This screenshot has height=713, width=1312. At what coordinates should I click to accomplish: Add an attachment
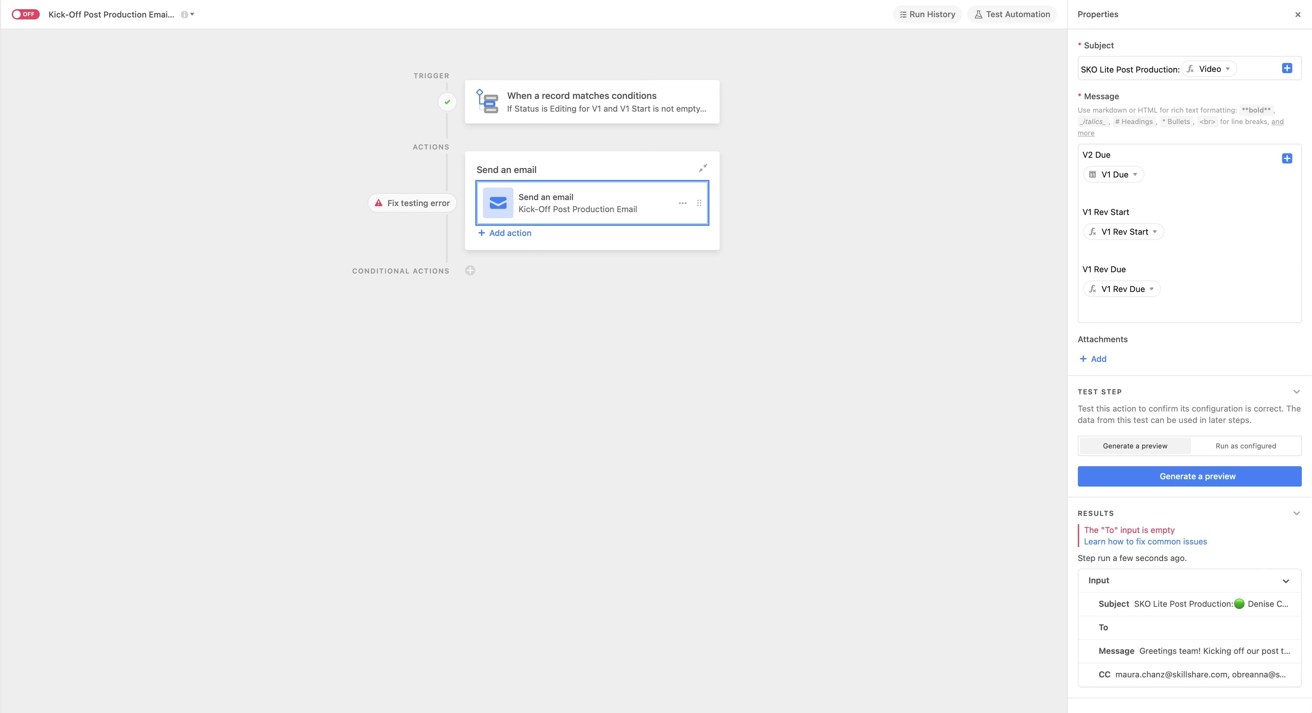[1093, 359]
